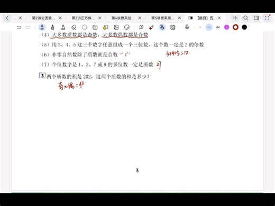Choose the thickest stroke width
The width and height of the screenshot is (275, 206).
tap(218, 27)
